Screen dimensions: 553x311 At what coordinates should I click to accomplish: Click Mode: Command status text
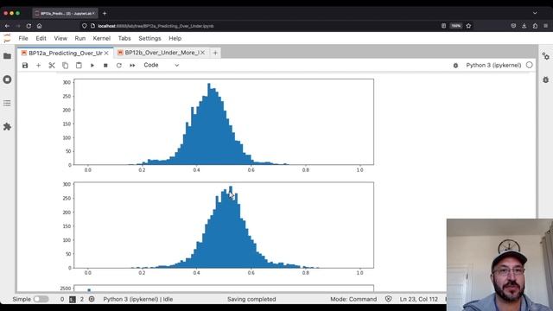point(353,299)
